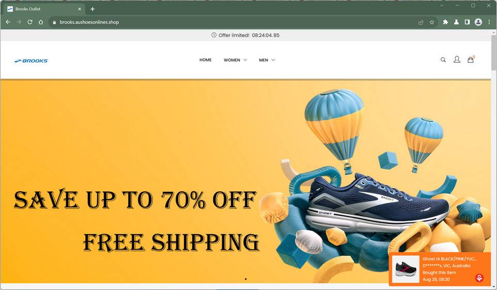Viewport: 497px width, 290px height.
Task: Select the banner carousel dot indicator
Action: 245,279
